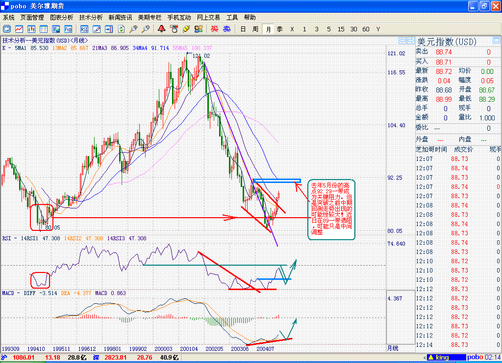Viewport: 502px width, 363px height.
Task: Click the RSI indicator toolbar icon
Action: 84,29
